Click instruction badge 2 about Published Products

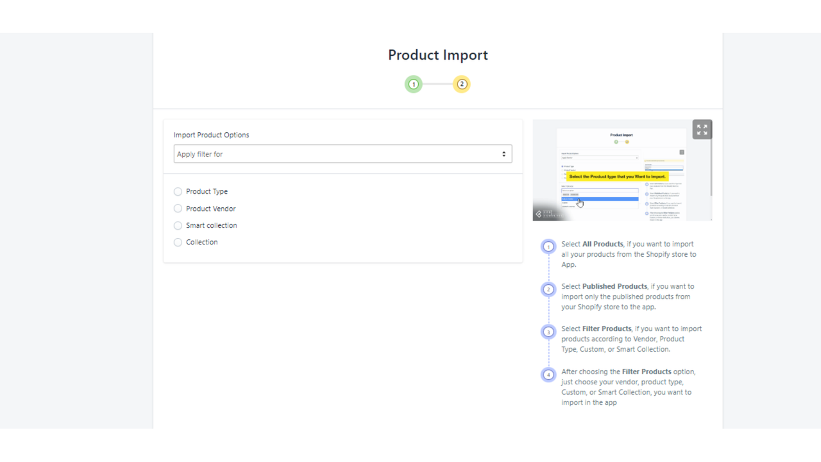pyautogui.click(x=548, y=289)
